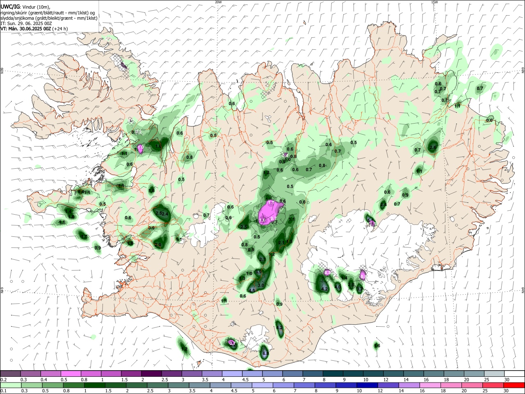Click the '66N' latitude label on right edge

pyautogui.click(x=523, y=71)
